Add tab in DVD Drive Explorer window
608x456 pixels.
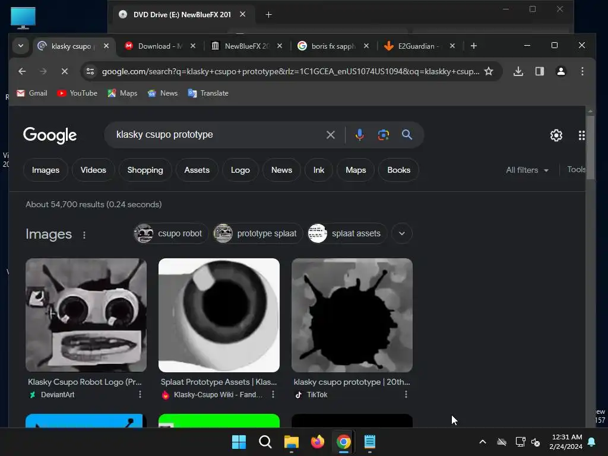click(x=268, y=15)
